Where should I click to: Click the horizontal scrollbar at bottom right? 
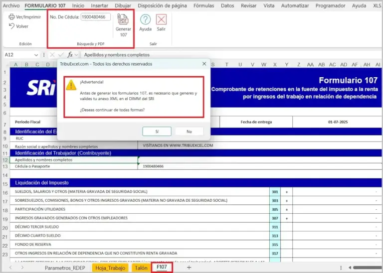[x=367, y=268]
